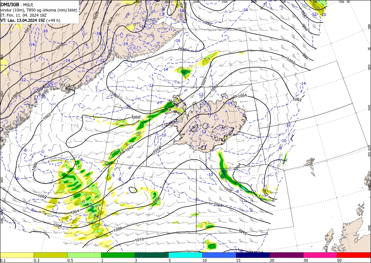371x263 pixels.
Task: Click the 5W longitude label
Action: 283,1
